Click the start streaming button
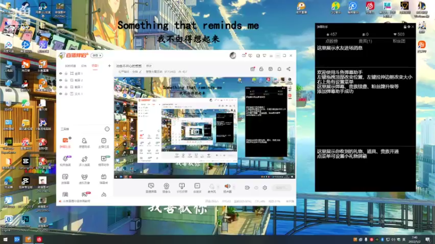Viewport: 435px width, 244px height. (281, 188)
